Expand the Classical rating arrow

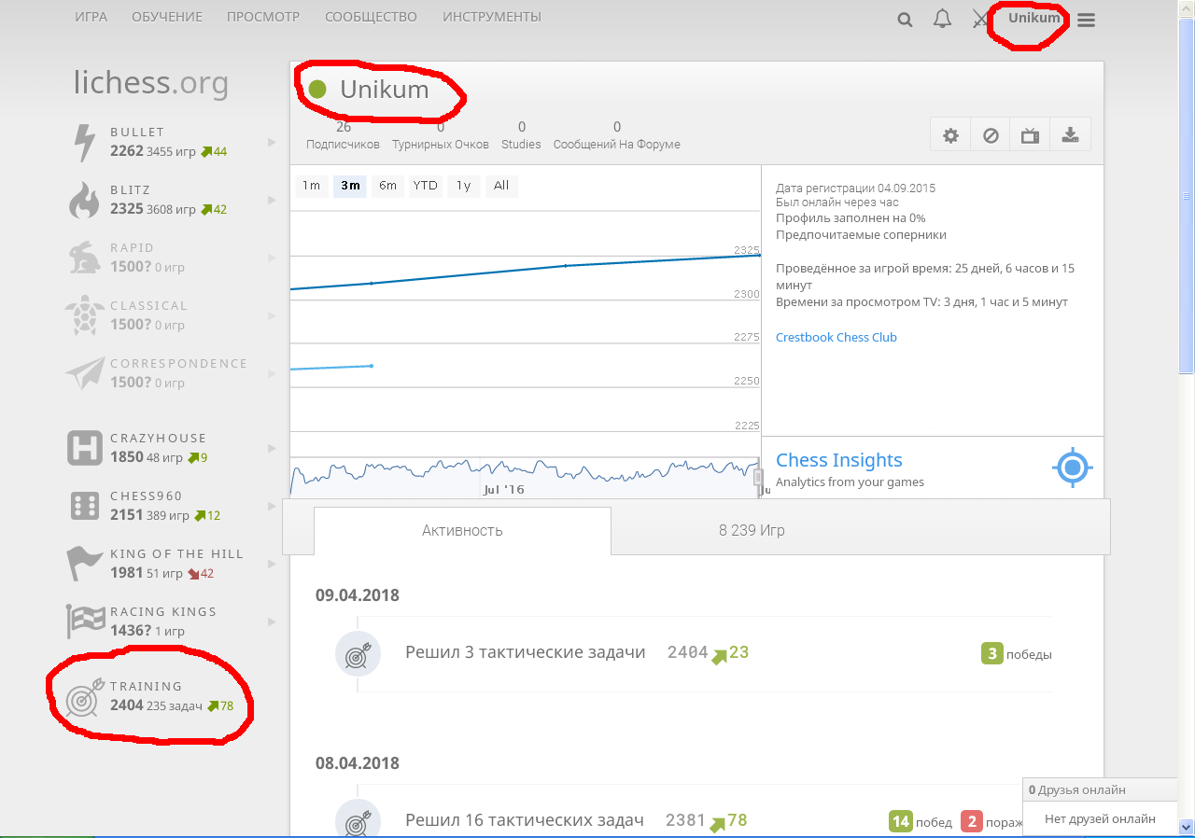(272, 315)
